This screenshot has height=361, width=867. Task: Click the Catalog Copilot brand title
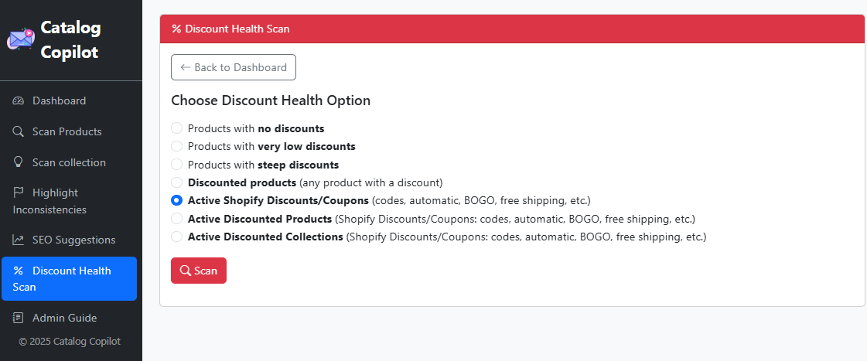click(x=70, y=40)
